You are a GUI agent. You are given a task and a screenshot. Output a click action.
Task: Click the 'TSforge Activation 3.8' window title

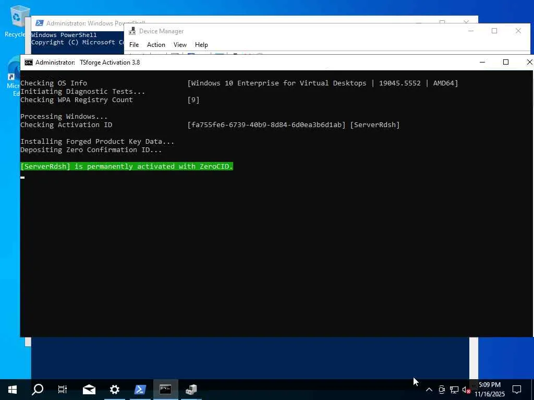pos(110,63)
